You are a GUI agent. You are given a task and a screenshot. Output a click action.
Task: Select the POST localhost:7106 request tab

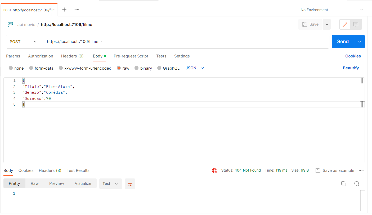29,10
